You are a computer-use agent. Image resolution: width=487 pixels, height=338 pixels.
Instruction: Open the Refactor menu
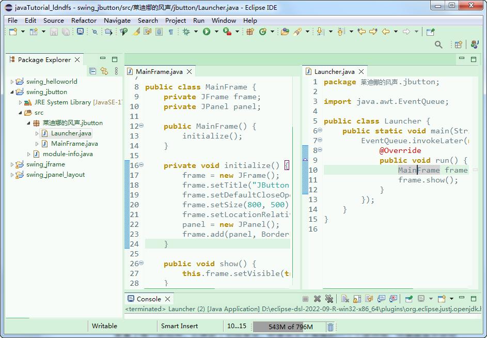tap(84, 20)
